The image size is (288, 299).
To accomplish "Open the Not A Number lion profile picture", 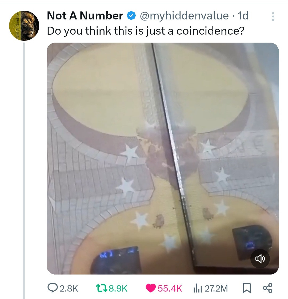I will [24, 26].
